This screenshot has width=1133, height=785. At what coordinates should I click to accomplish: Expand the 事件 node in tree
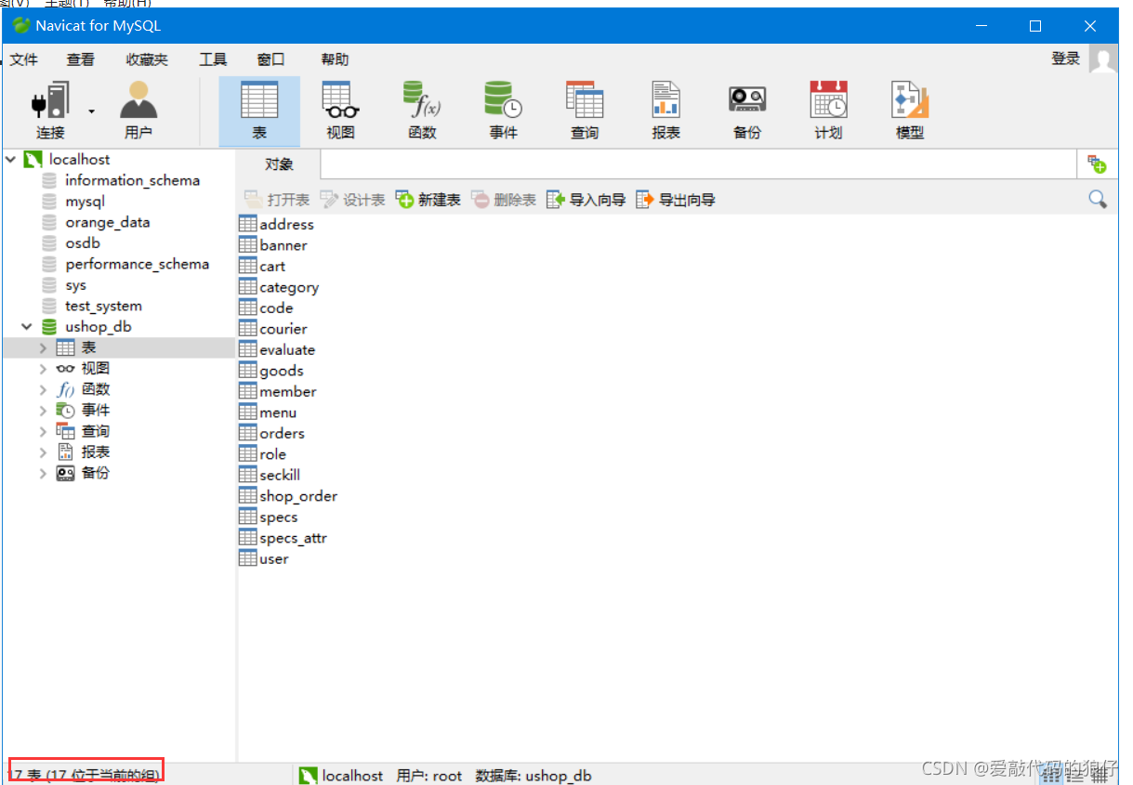point(43,411)
